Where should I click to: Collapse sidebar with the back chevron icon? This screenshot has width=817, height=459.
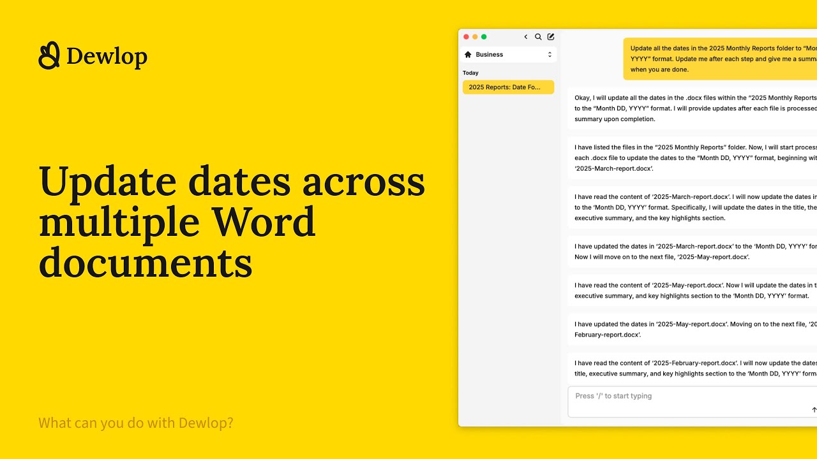pyautogui.click(x=526, y=37)
